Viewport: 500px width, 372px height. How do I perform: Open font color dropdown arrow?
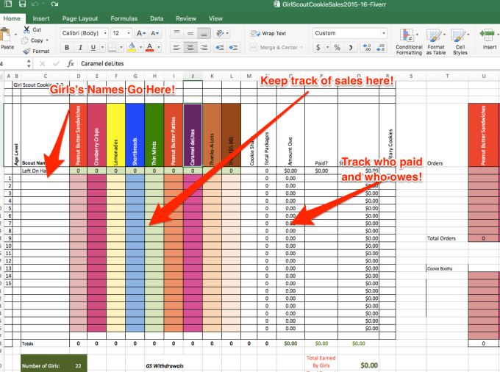159,48
